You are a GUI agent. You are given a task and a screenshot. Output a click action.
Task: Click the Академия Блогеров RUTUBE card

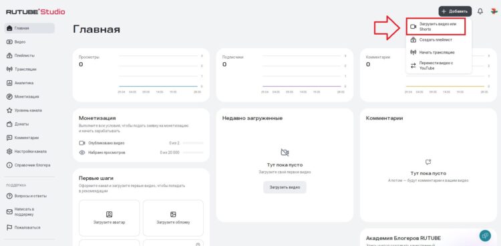pos(428,237)
